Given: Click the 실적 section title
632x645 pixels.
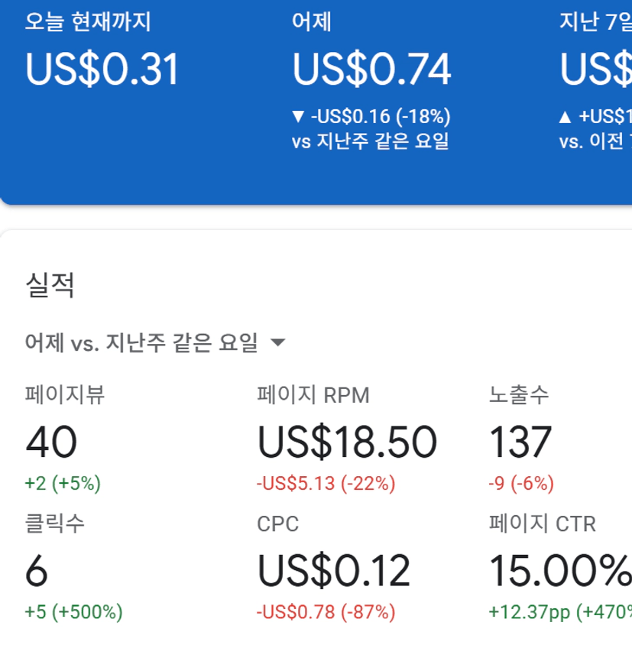Looking at the screenshot, I should tap(50, 286).
